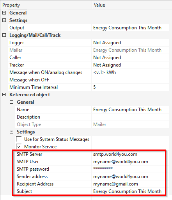172x200 pixels.
Task: Click the SMTP password field
Action: coord(128,169)
